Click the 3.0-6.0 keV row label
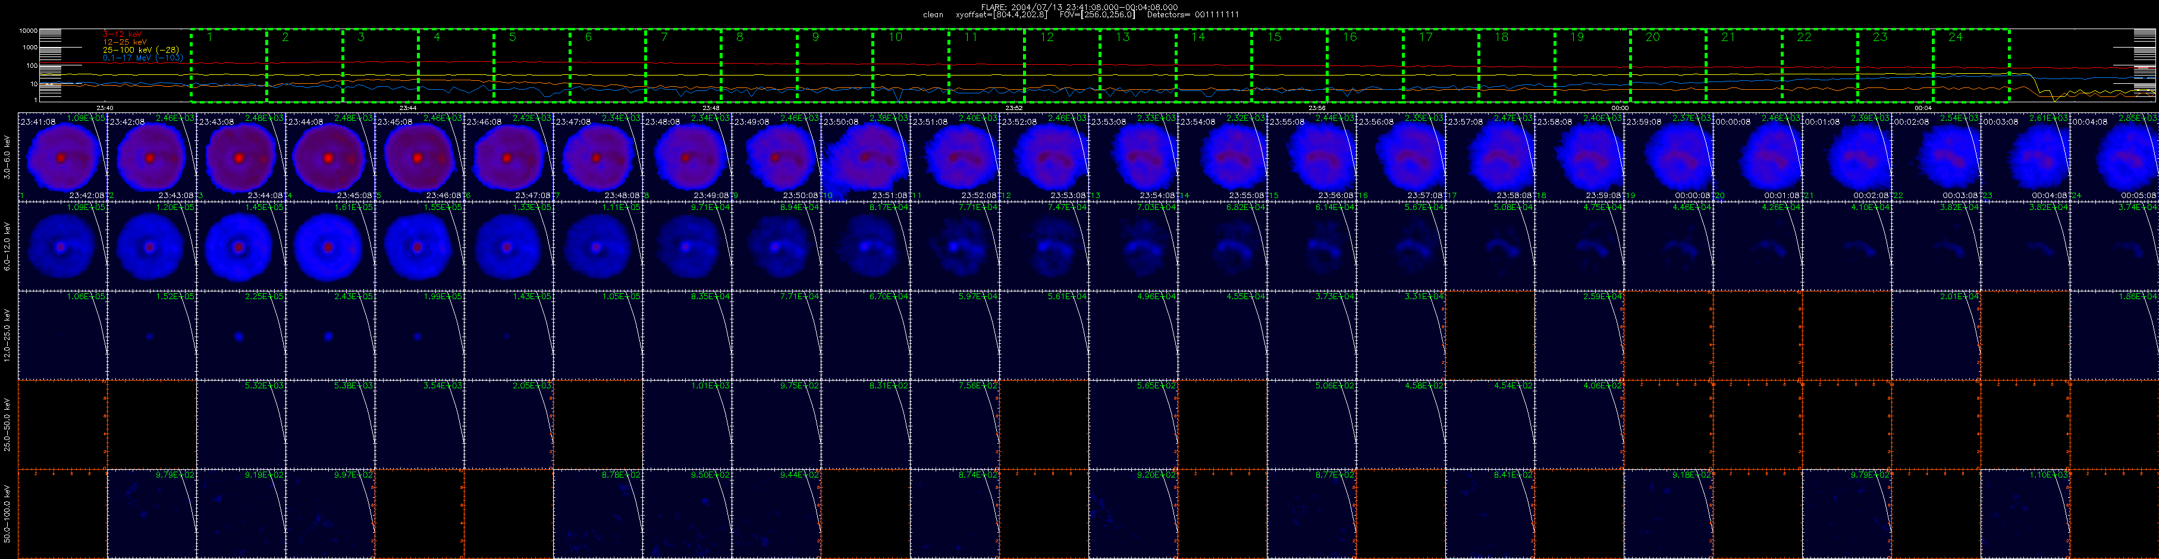 pos(8,157)
